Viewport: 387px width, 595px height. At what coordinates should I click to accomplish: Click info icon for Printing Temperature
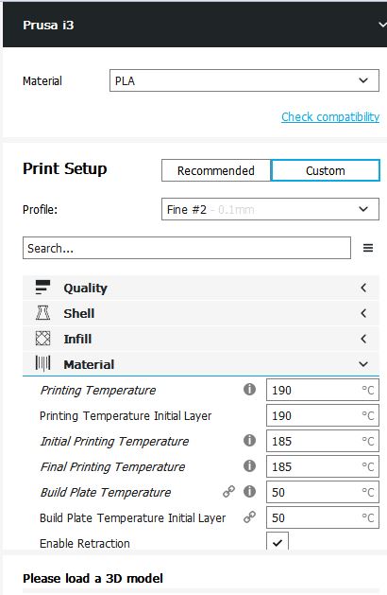(x=249, y=390)
